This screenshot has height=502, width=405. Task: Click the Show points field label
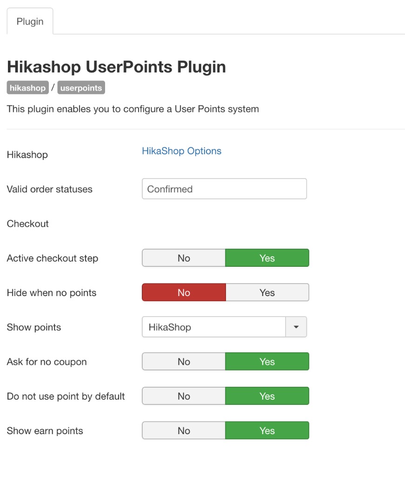click(34, 327)
